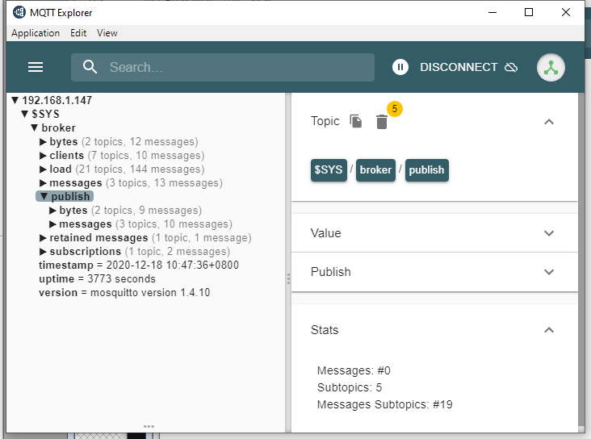Click the MQTT Explorer title bar logo
This screenshot has width=591, height=439.
tap(19, 12)
